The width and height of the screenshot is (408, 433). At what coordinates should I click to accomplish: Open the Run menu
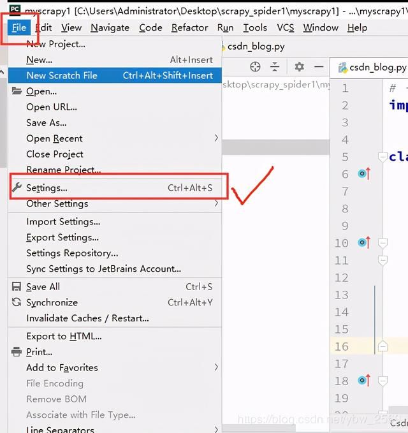coord(225,27)
